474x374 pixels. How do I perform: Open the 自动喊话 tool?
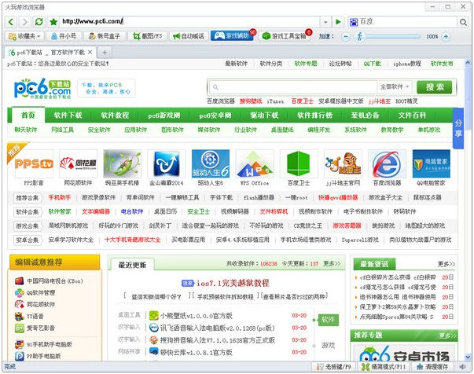pyautogui.click(x=189, y=36)
